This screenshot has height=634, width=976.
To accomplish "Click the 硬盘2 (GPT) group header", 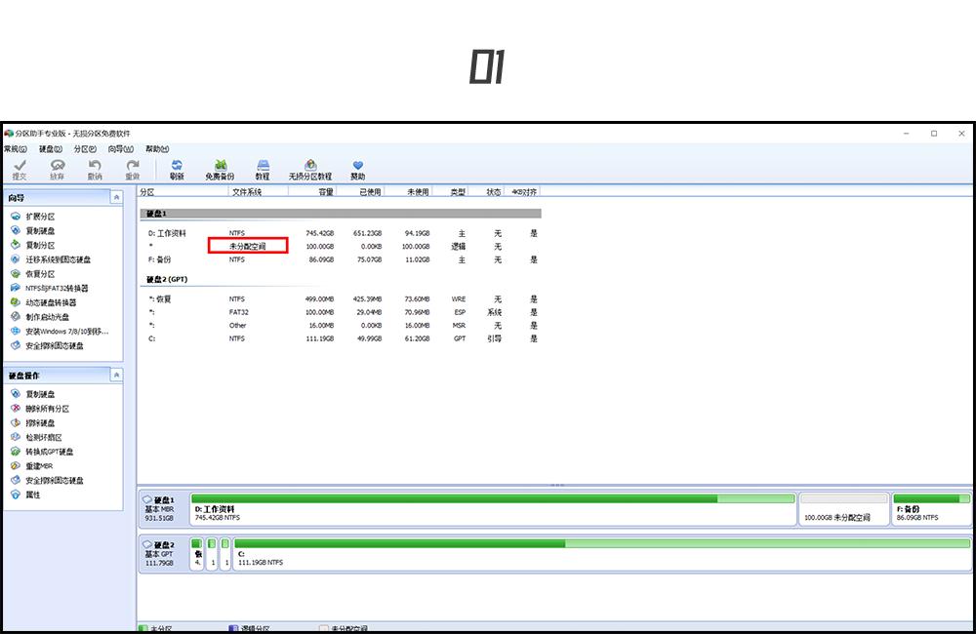I will 167,279.
